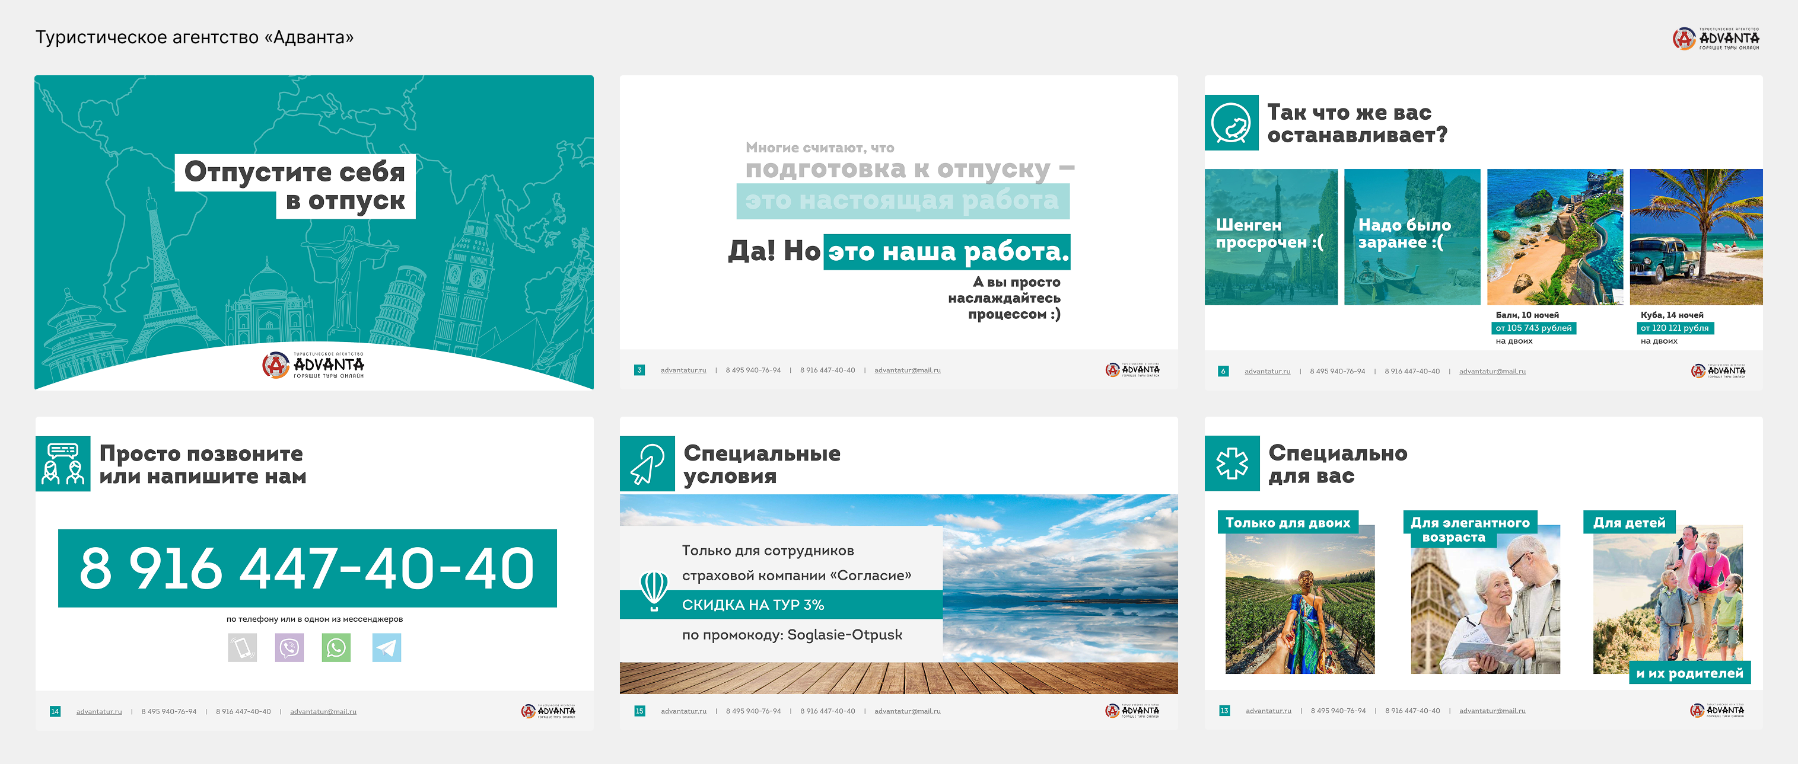Click the chat people icon beside 'Просто позвоните'

tap(63, 463)
